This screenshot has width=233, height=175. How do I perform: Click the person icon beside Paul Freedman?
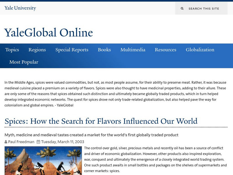(x=6, y=142)
